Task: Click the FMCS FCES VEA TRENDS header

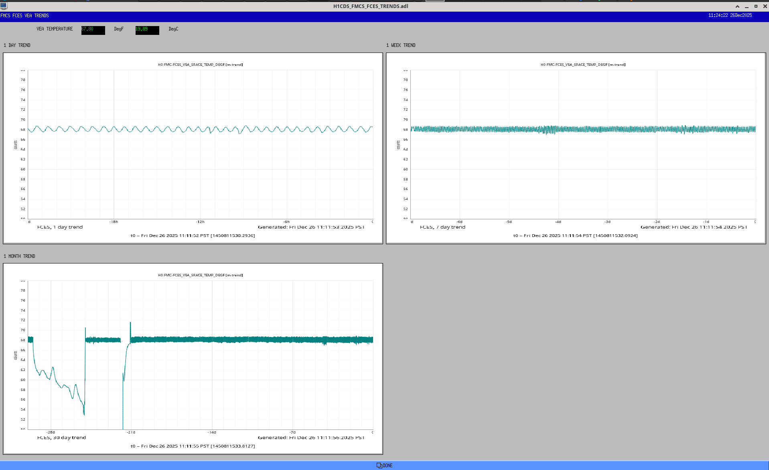Action: [x=24, y=16]
